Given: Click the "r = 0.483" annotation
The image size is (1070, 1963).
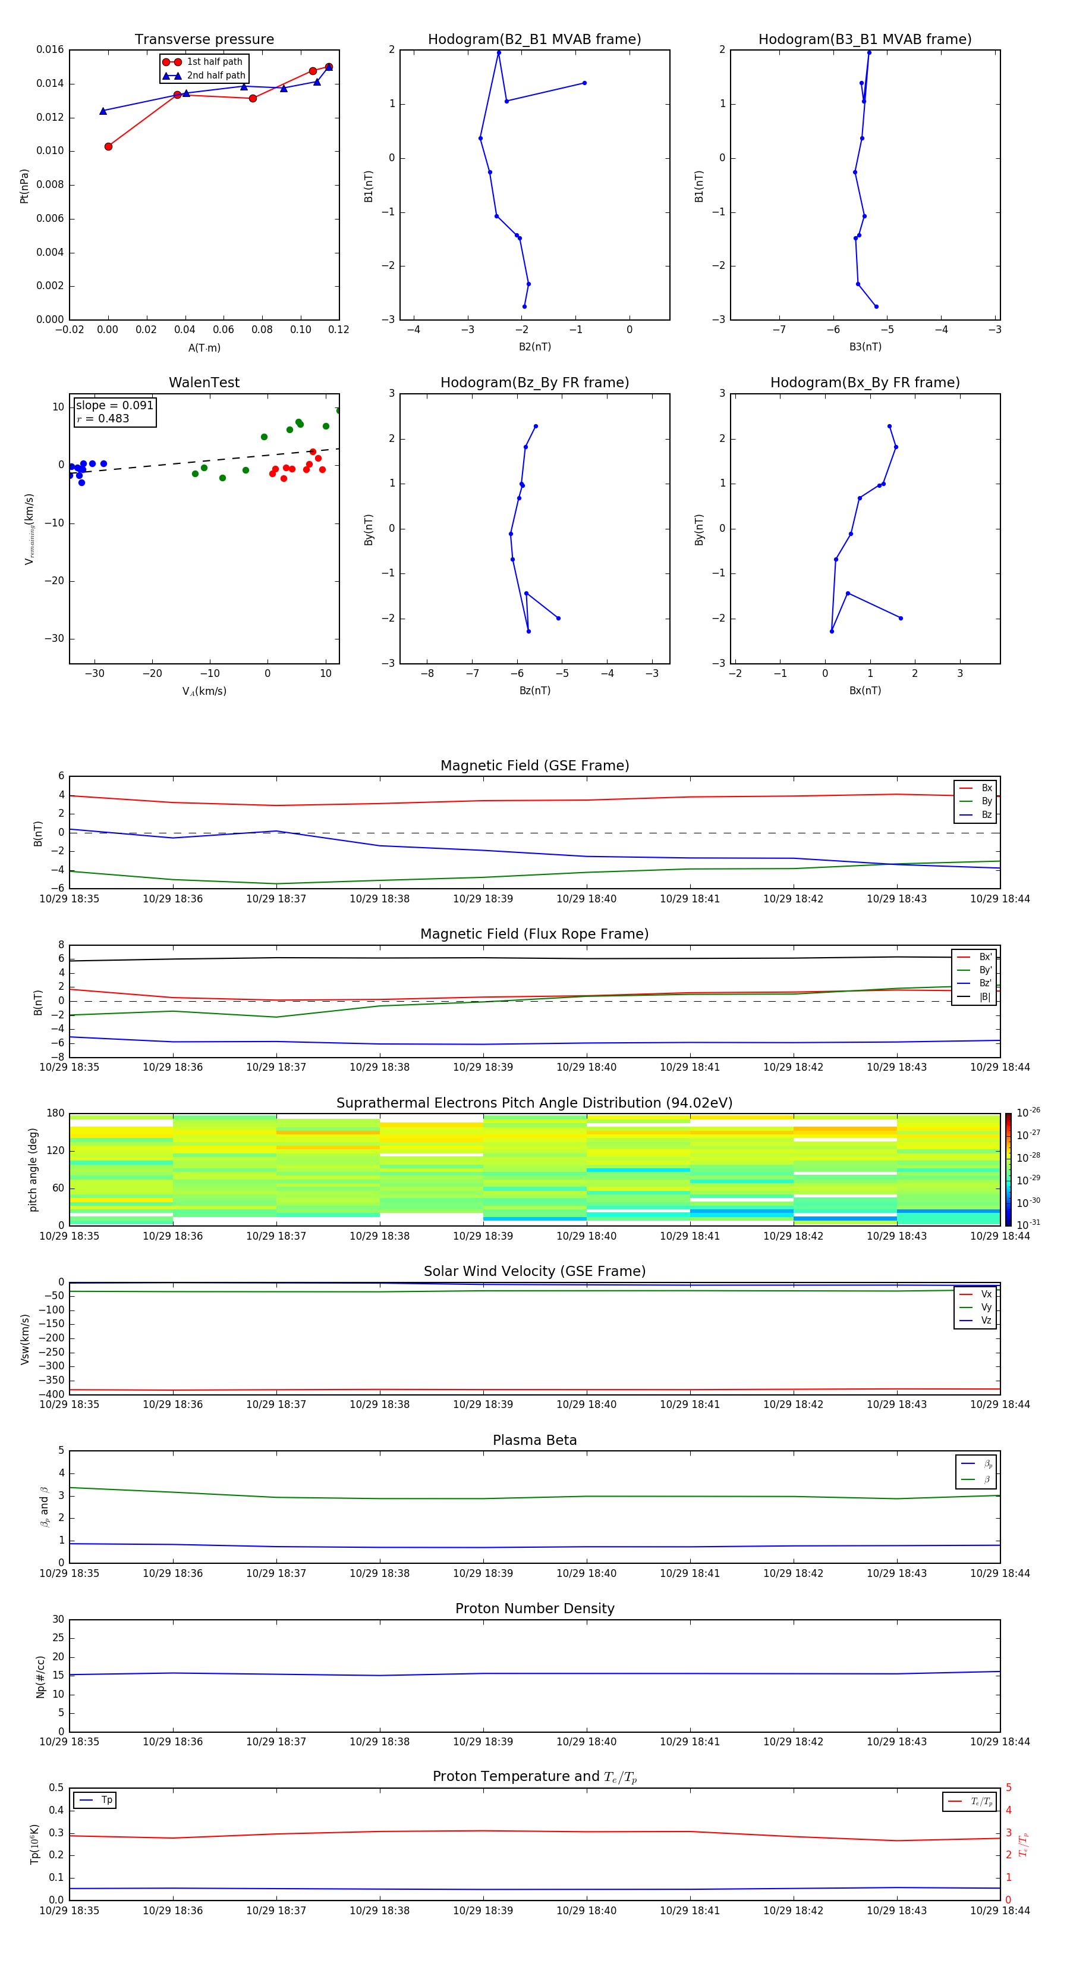Looking at the screenshot, I should click(103, 418).
